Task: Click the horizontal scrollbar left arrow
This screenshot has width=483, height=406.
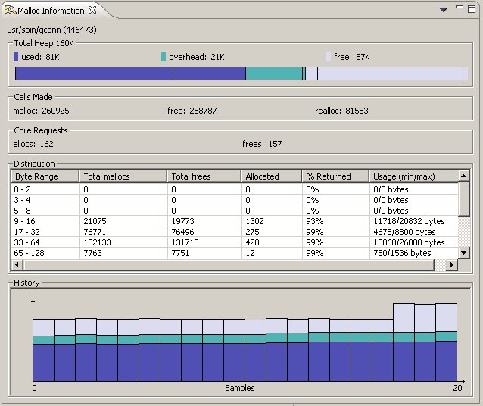Action: (17, 265)
